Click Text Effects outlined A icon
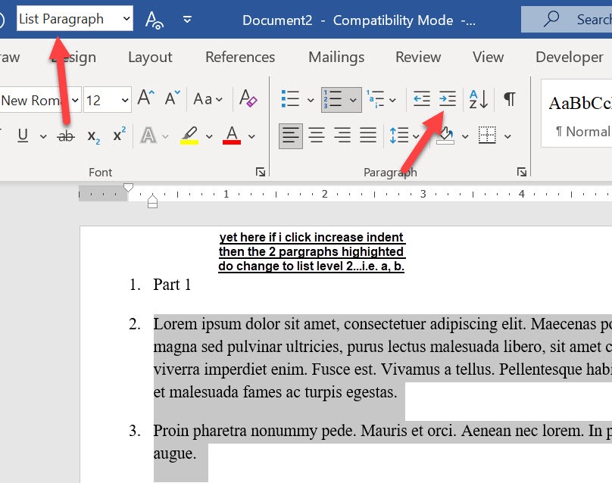The width and height of the screenshot is (612, 483). pyautogui.click(x=148, y=136)
